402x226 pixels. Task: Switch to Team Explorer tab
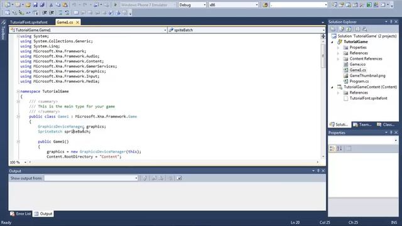(362, 124)
